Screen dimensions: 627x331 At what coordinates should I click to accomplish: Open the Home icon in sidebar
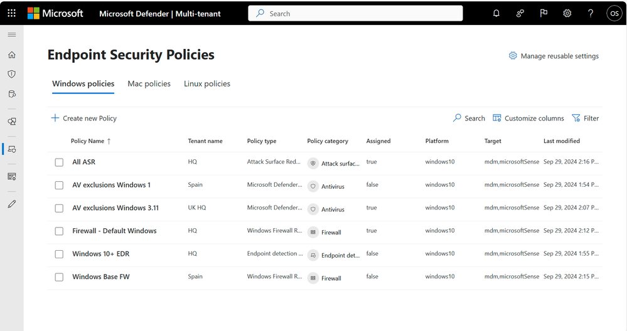11,55
